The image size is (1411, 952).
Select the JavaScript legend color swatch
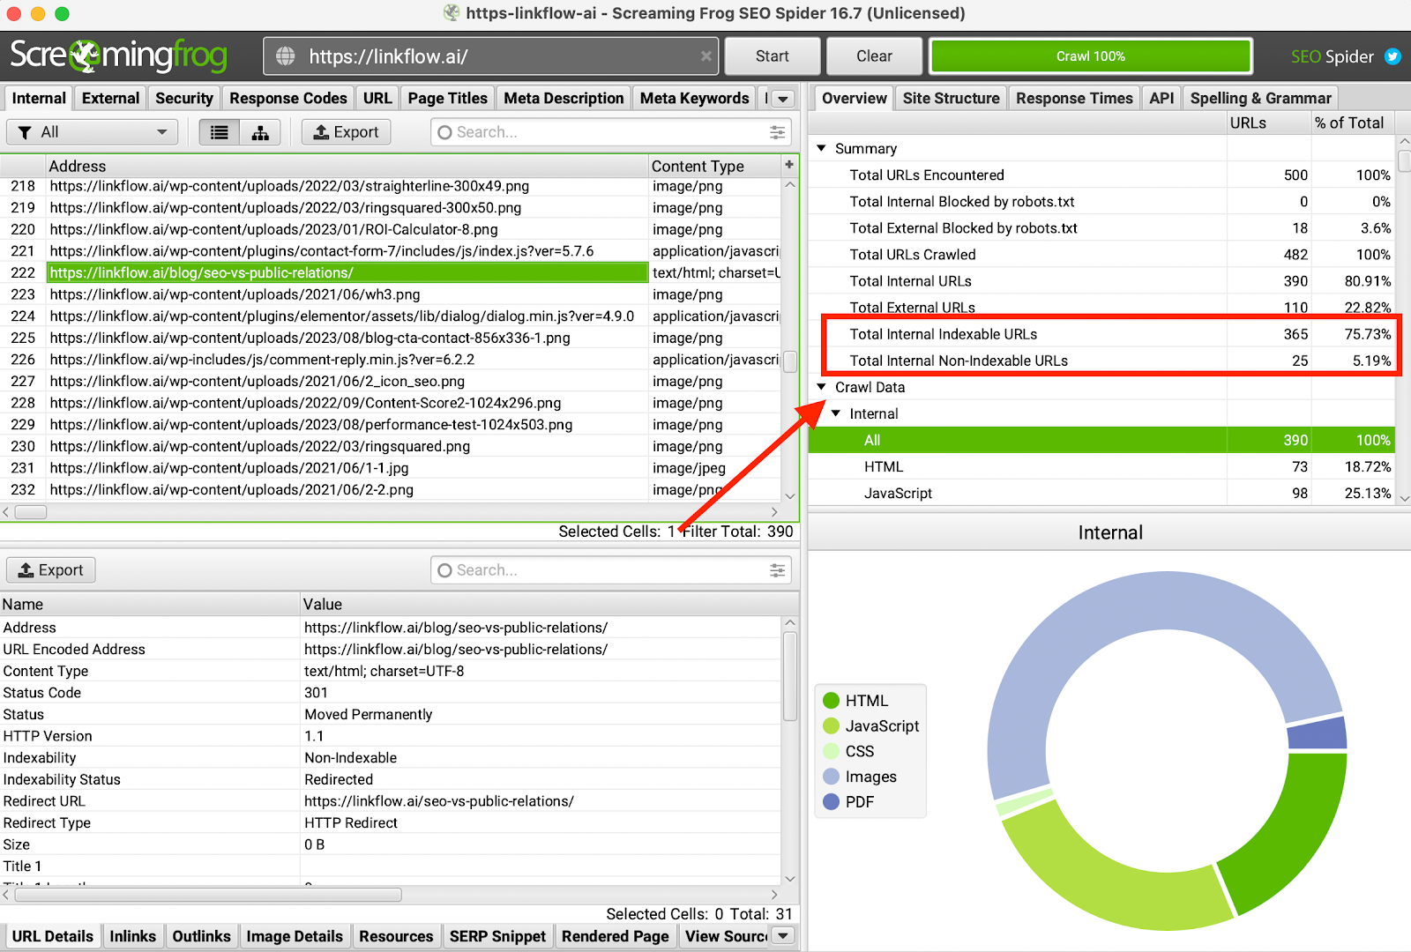(831, 726)
